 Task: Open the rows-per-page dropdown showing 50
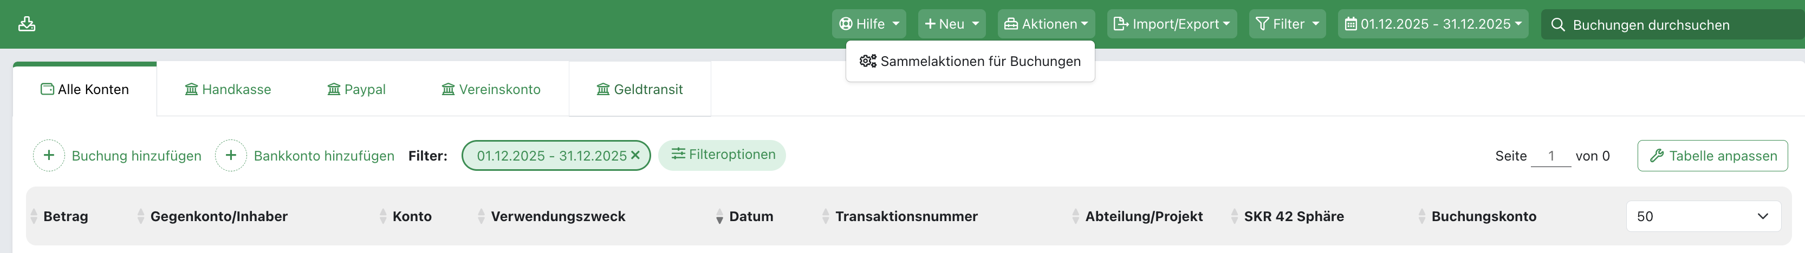(1703, 217)
